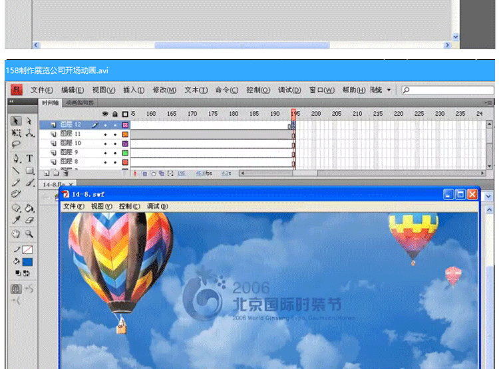Select the Zoom magnifier tool

tap(29, 234)
